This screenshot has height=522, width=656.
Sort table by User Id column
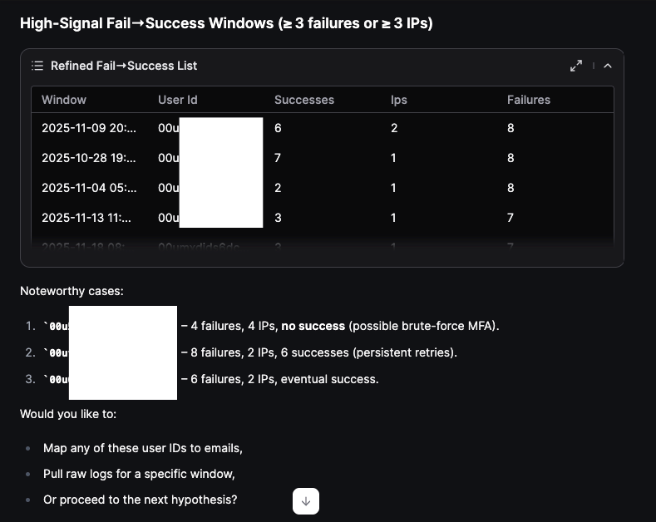(x=177, y=100)
